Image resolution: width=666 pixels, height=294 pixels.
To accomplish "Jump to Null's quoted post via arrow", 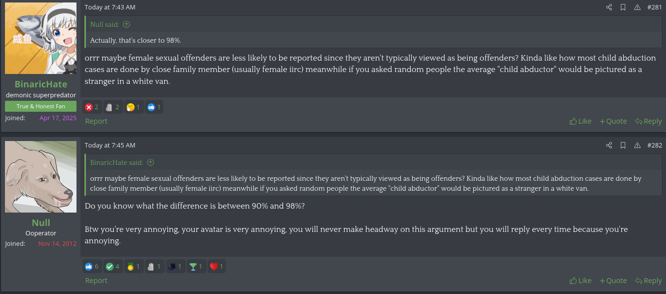I will pos(126,24).
